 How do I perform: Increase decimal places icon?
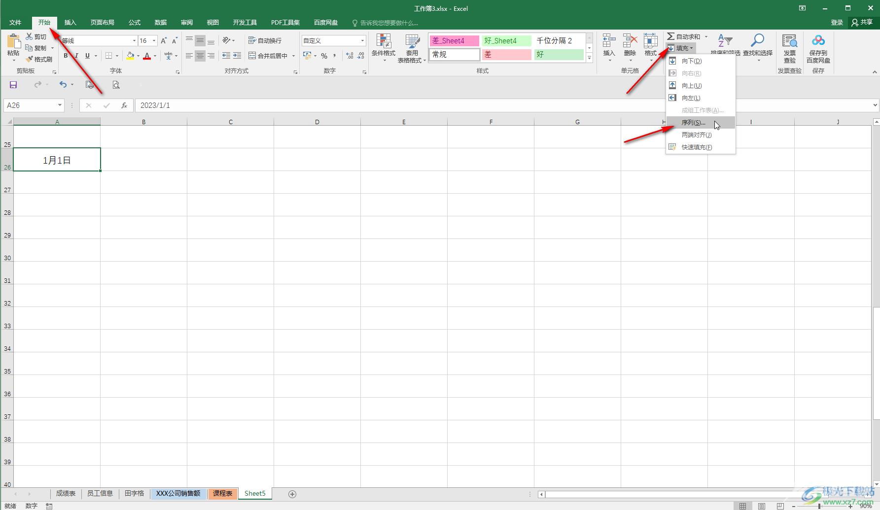350,56
